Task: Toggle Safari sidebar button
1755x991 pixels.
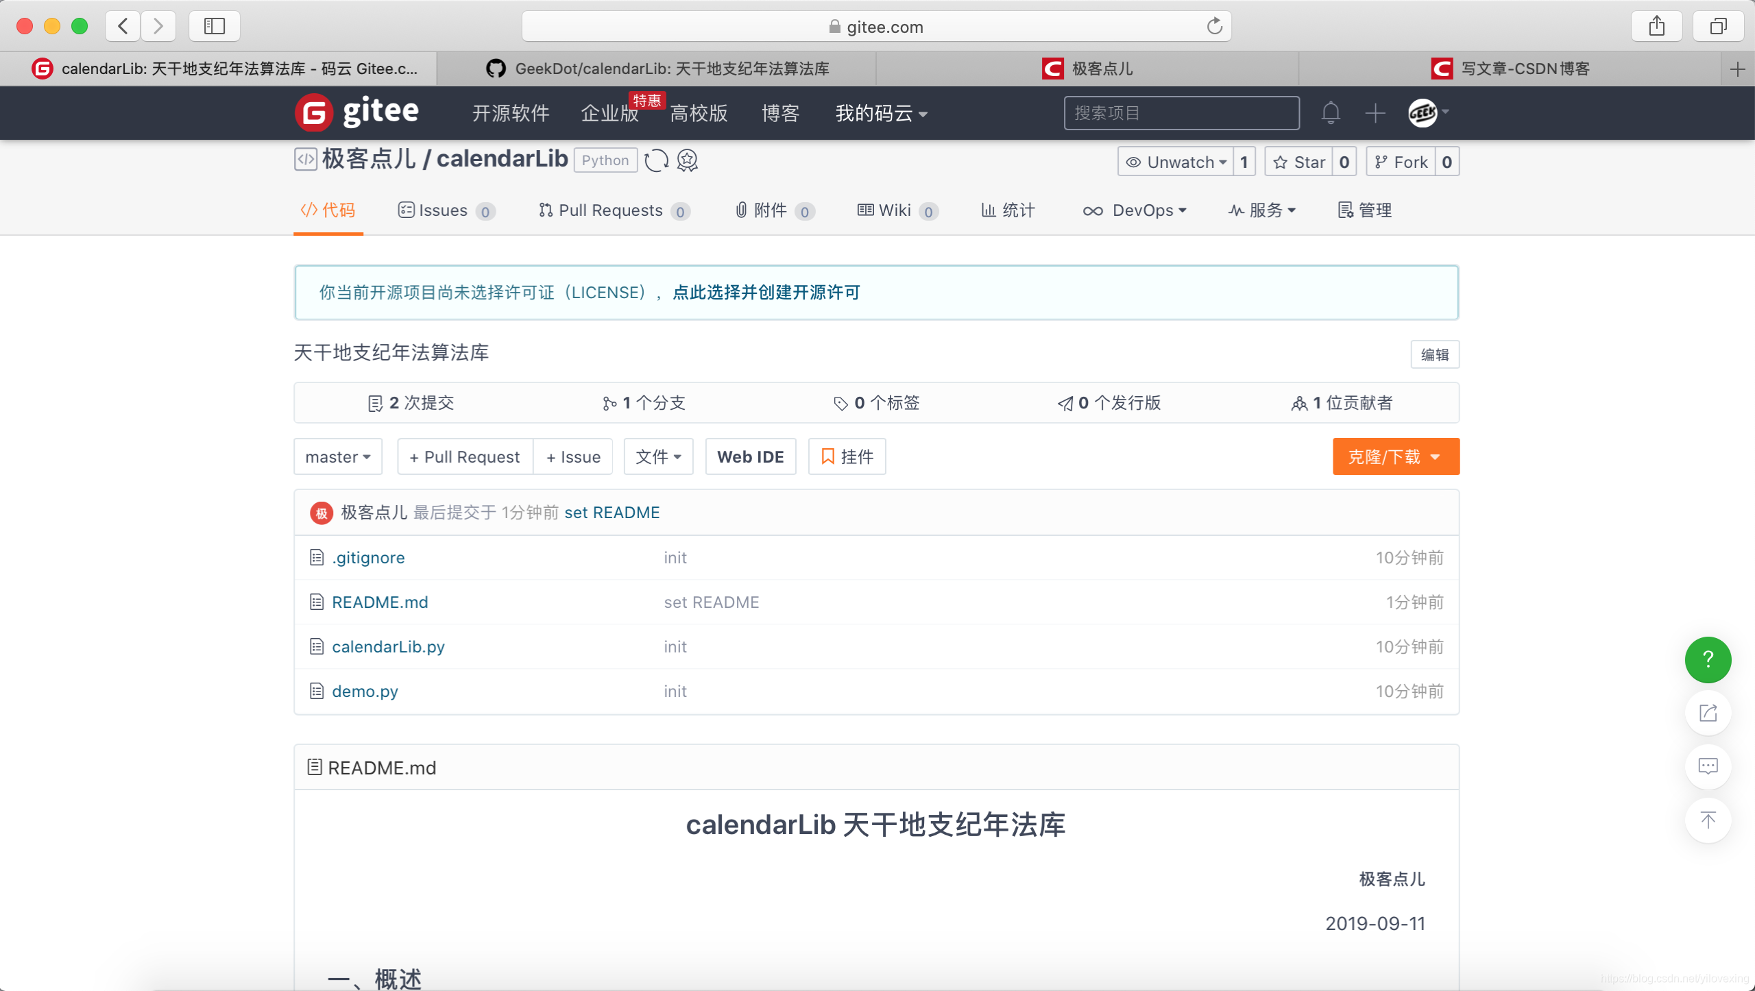Action: (215, 26)
